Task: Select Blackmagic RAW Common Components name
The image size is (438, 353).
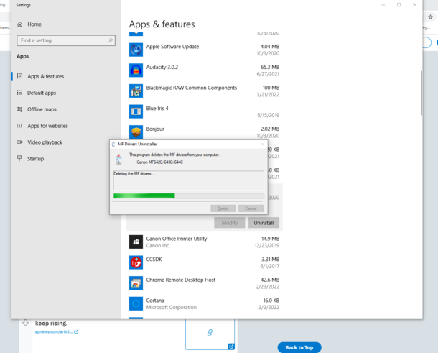Action: click(191, 88)
